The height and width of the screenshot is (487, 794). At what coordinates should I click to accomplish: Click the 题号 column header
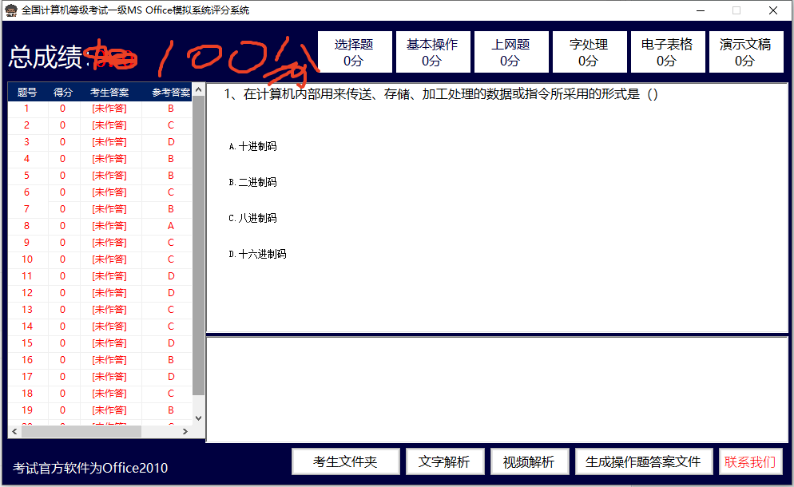(x=27, y=92)
